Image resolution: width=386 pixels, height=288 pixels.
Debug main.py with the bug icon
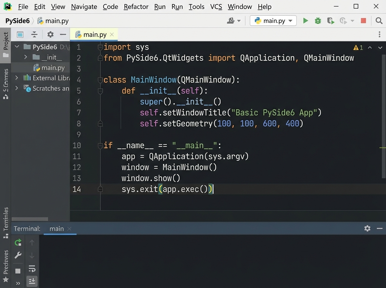tap(318, 20)
